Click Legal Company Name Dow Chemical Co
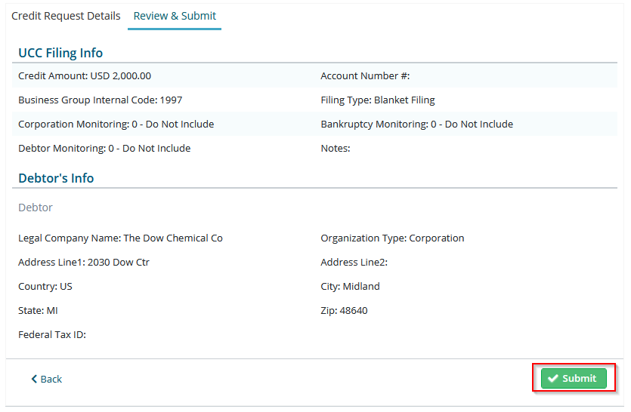The height and width of the screenshot is (412, 631). pos(120,238)
